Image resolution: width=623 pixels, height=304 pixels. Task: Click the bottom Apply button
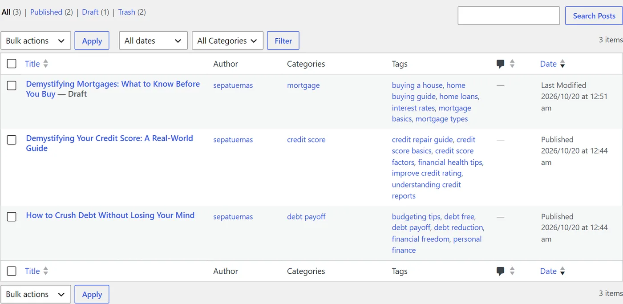click(92, 294)
